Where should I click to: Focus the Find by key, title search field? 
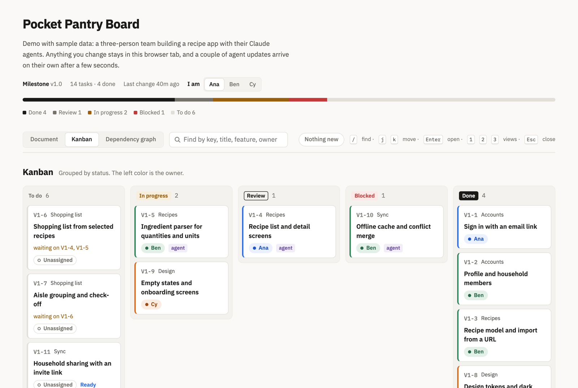click(x=228, y=140)
